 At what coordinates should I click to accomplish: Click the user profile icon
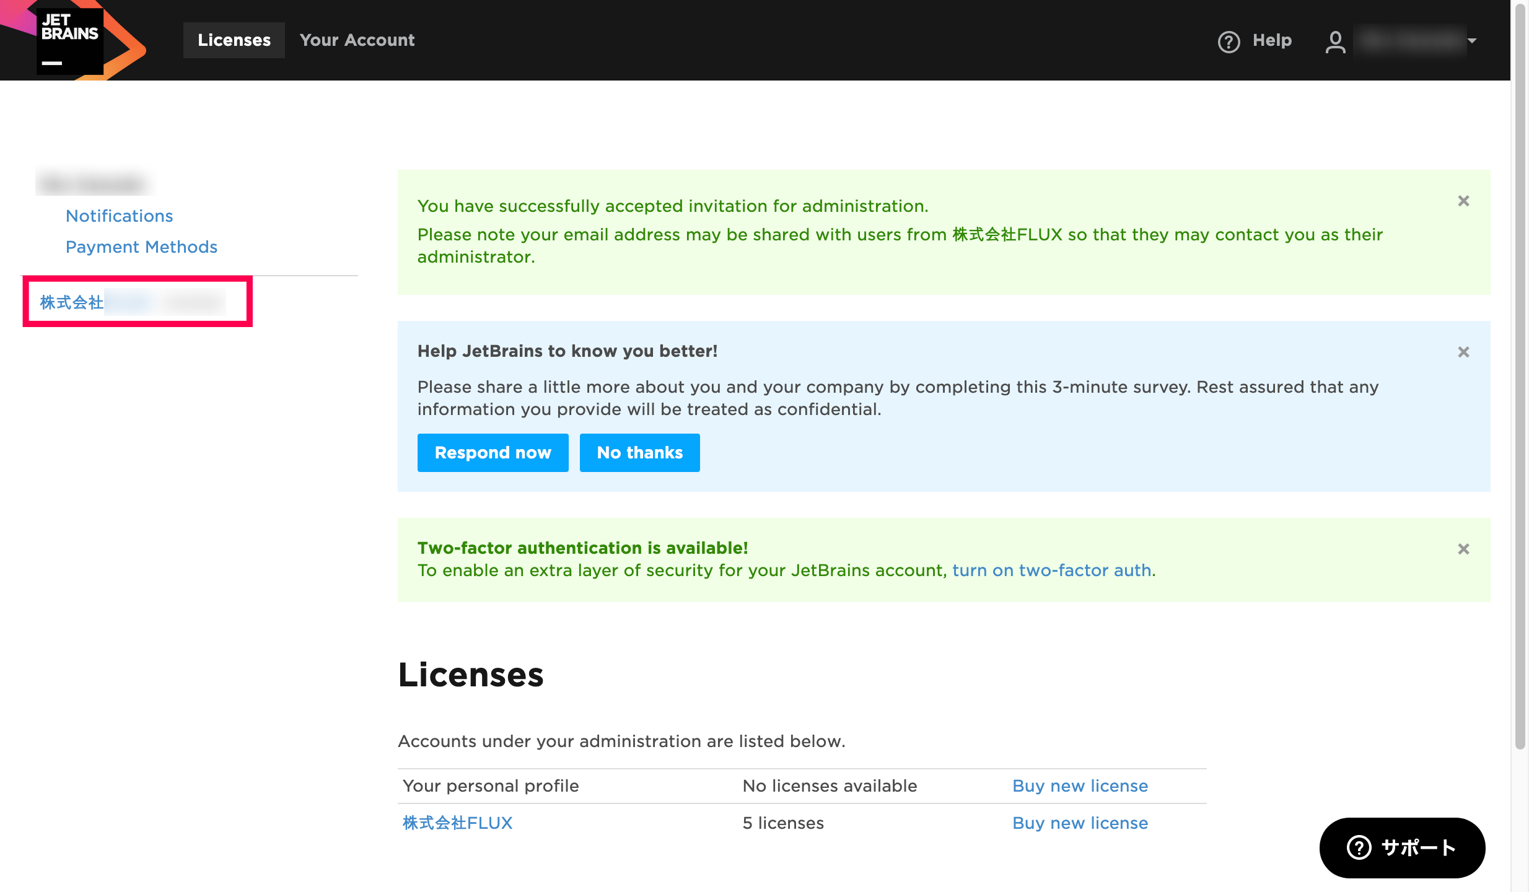(1335, 42)
